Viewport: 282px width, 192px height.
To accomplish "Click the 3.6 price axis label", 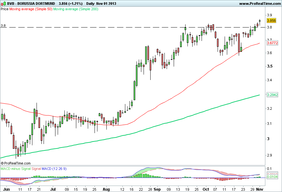I will point(270,53).
